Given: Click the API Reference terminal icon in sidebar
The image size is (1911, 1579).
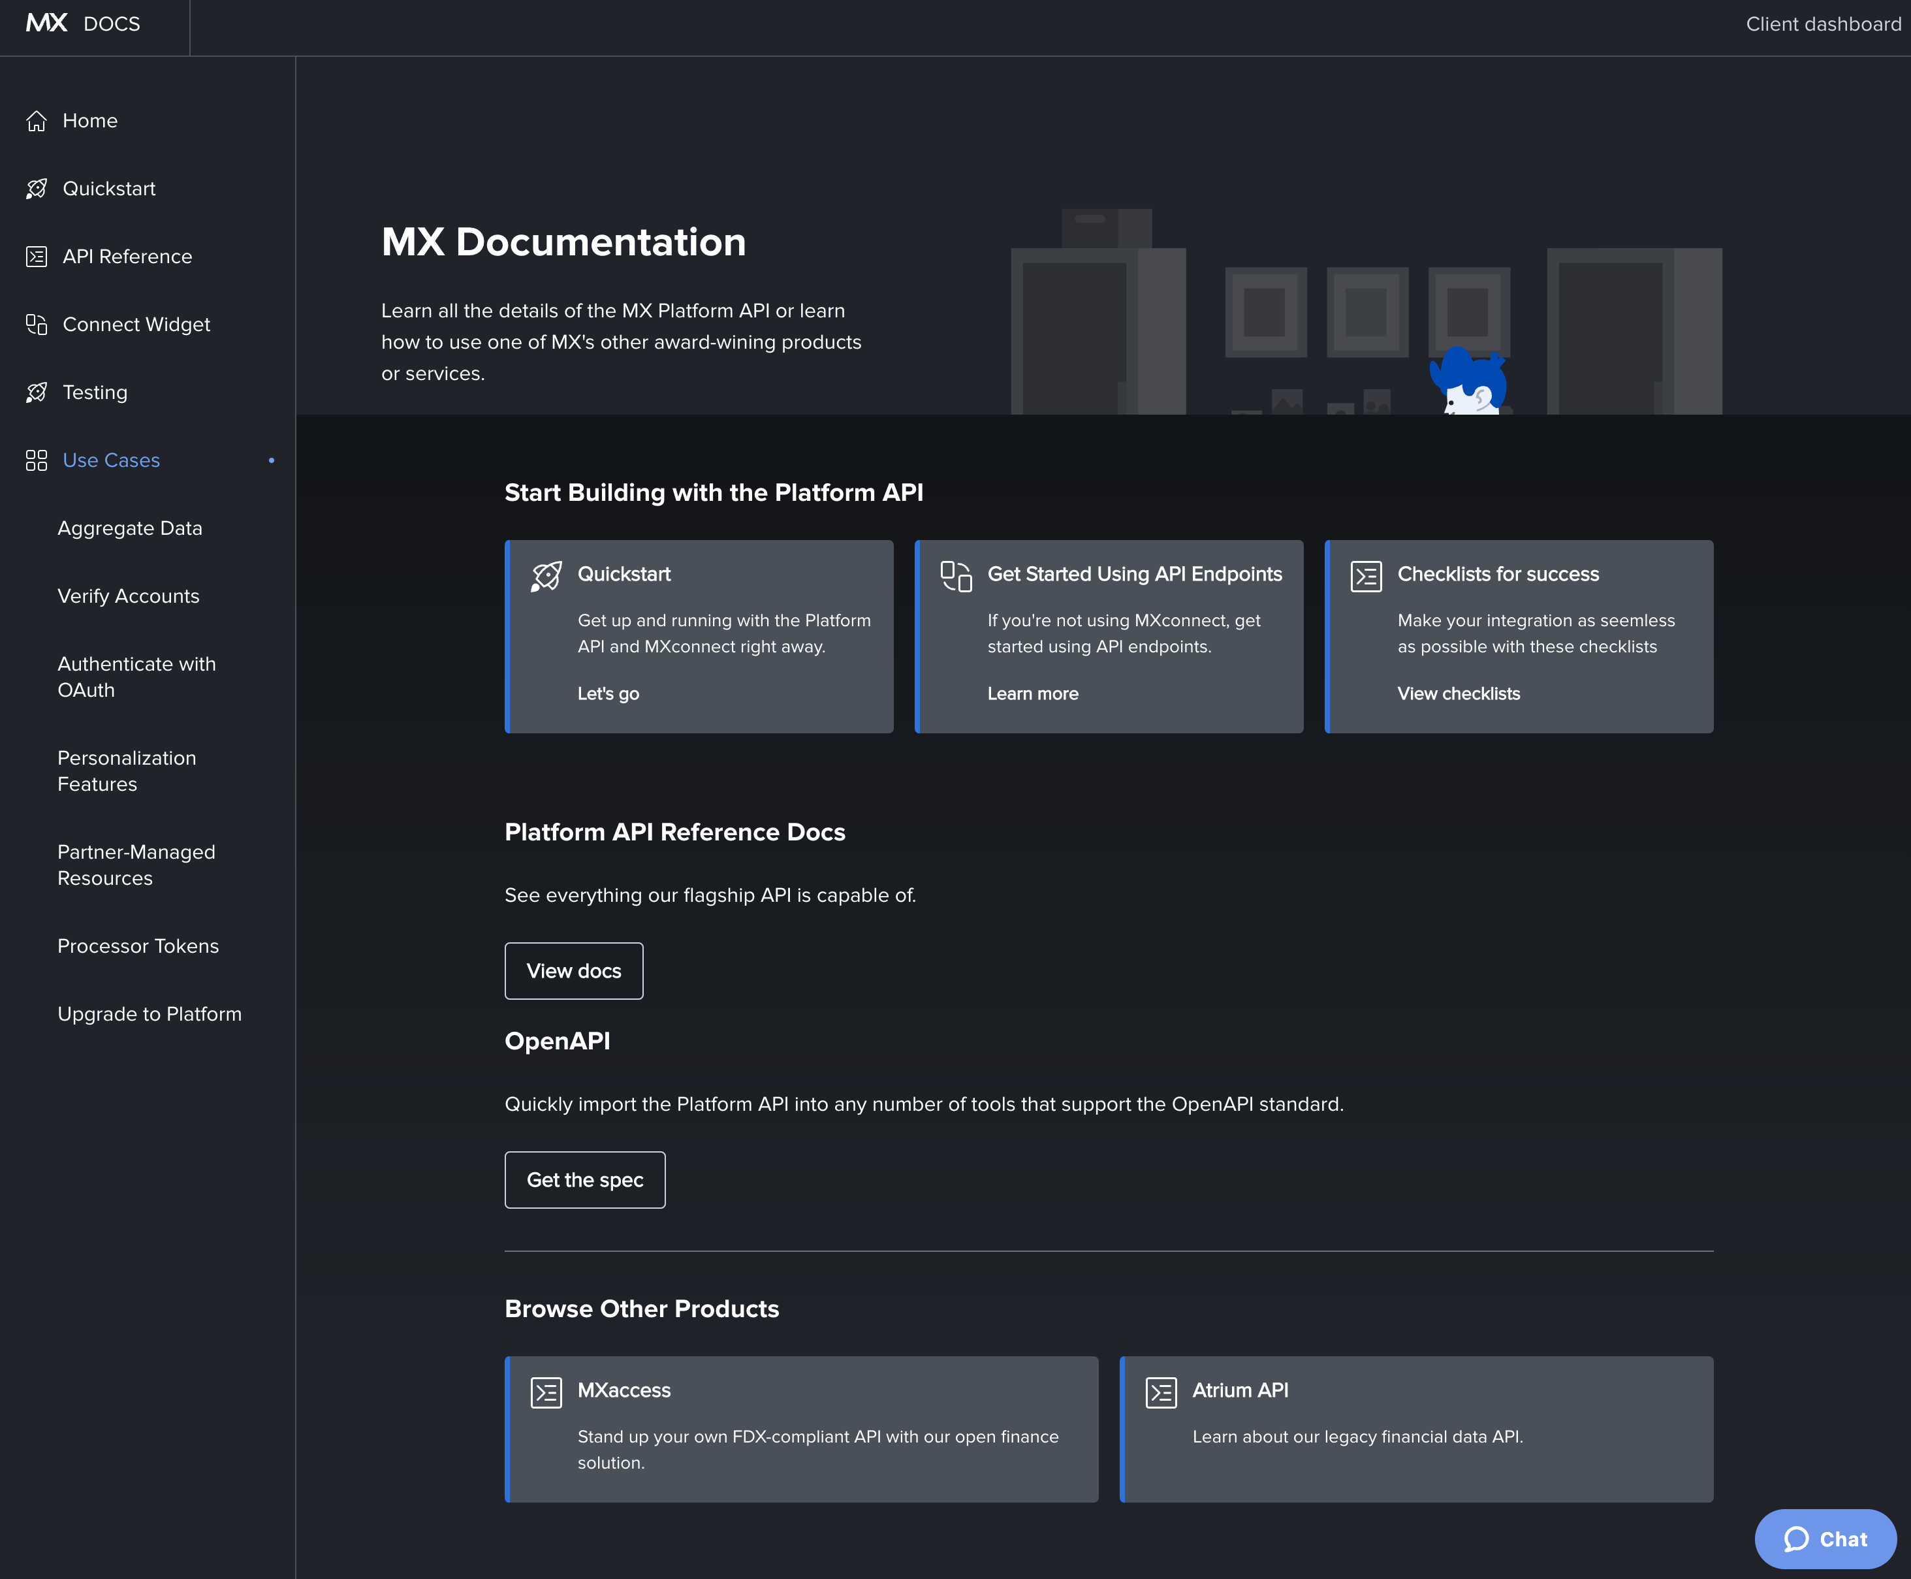Looking at the screenshot, I should pyautogui.click(x=37, y=257).
